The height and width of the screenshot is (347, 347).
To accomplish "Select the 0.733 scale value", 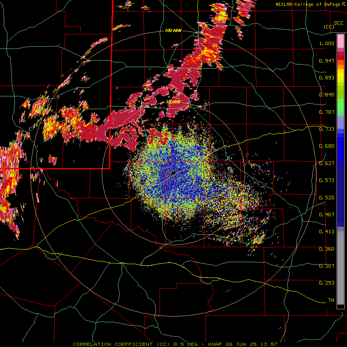I will (x=327, y=129).
